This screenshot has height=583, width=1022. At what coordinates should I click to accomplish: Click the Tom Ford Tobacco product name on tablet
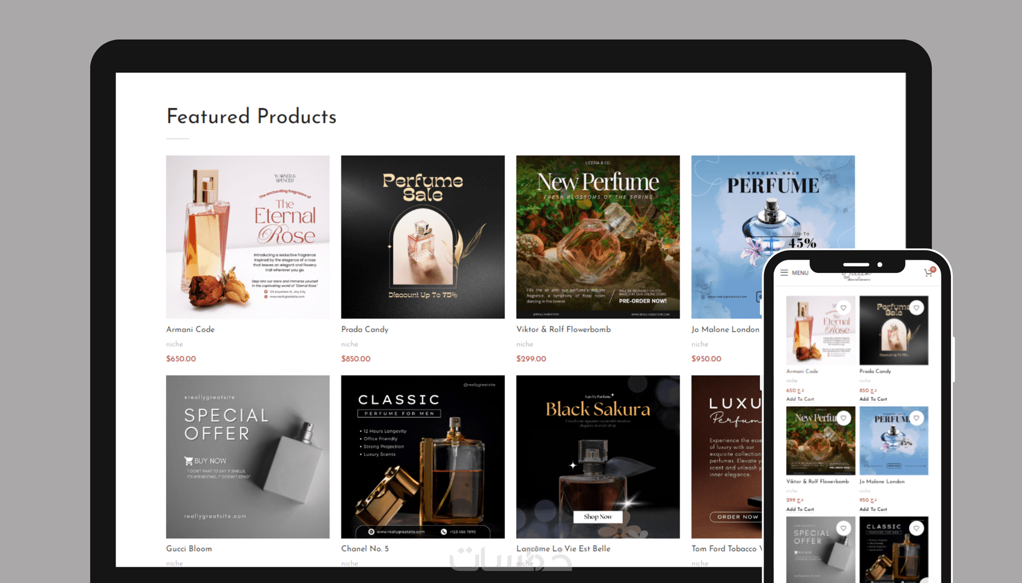(x=726, y=549)
